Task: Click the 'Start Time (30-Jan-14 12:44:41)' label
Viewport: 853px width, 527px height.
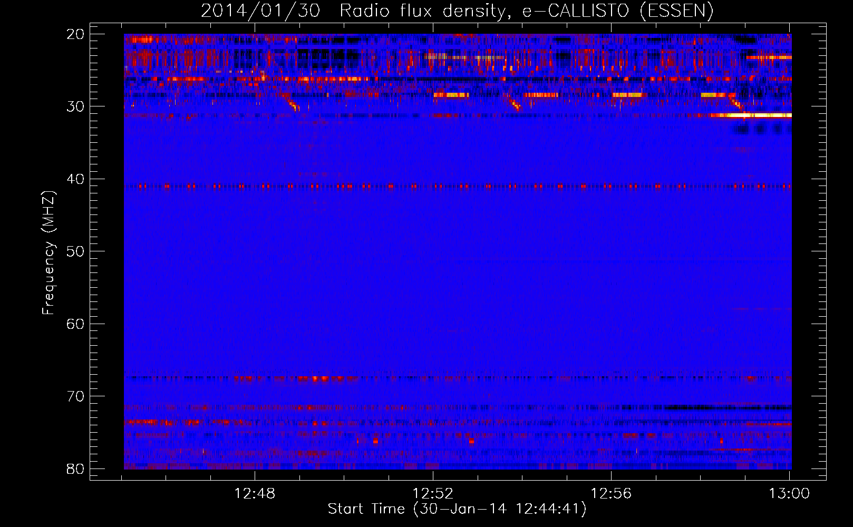Action: 457,509
